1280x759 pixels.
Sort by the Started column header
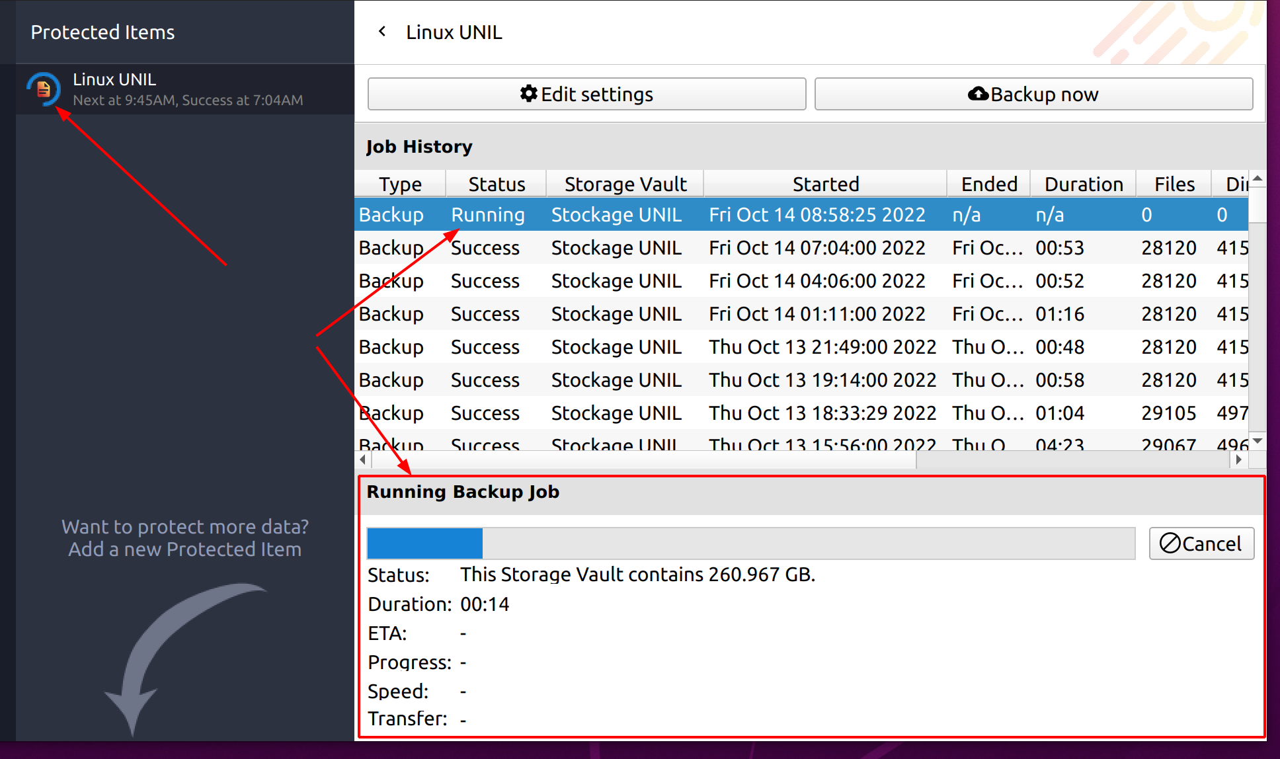click(x=825, y=184)
